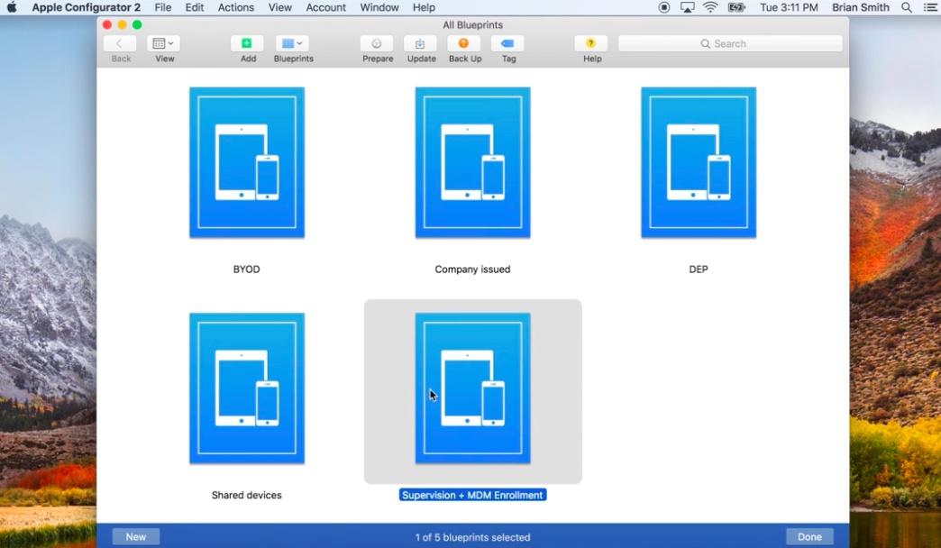Open the battery status menu
Screen dimensions: 941x548
pyautogui.click(x=735, y=8)
